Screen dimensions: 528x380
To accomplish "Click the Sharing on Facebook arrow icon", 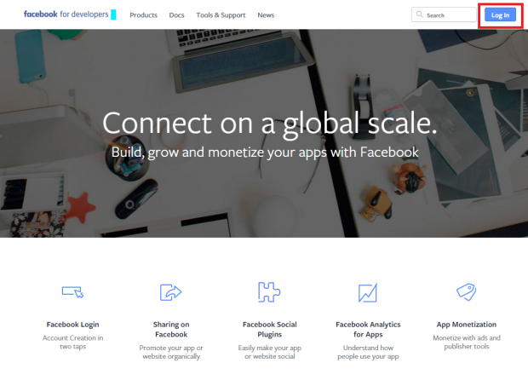I will click(170, 292).
